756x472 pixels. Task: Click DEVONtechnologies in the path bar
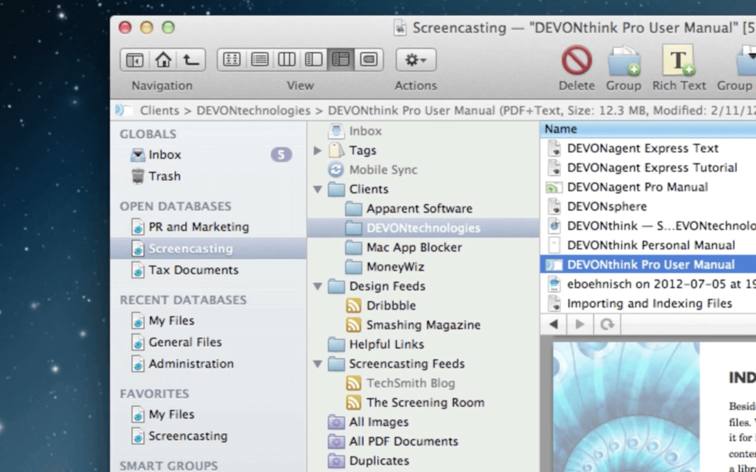click(x=253, y=111)
